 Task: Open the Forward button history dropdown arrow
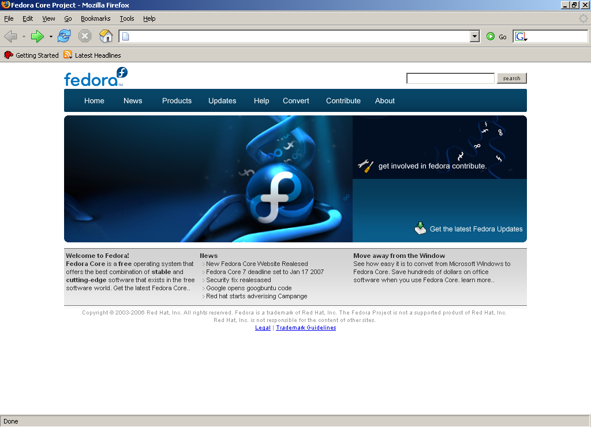click(51, 36)
